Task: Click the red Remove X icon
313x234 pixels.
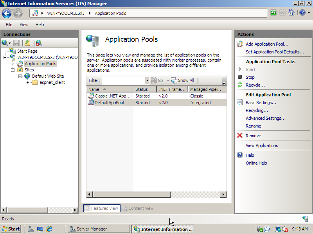Action: 240,135
